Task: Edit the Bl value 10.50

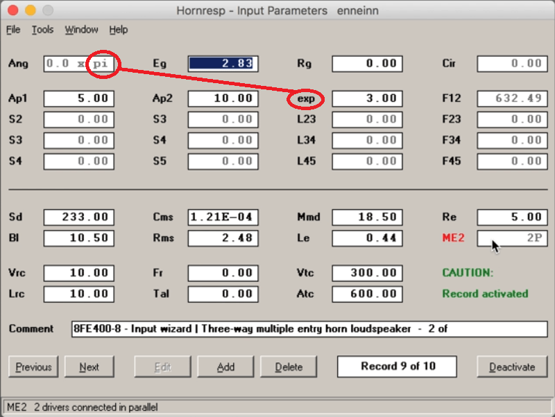Action: 79,238
